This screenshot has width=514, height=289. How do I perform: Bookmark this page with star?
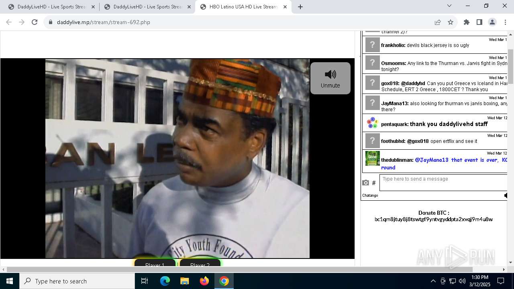coord(451,22)
